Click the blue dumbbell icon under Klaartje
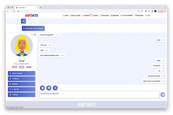This screenshot has height=115, width=173. click(30, 67)
